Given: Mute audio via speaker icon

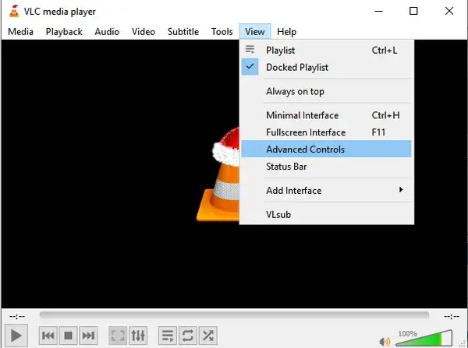Looking at the screenshot, I should pyautogui.click(x=385, y=342).
